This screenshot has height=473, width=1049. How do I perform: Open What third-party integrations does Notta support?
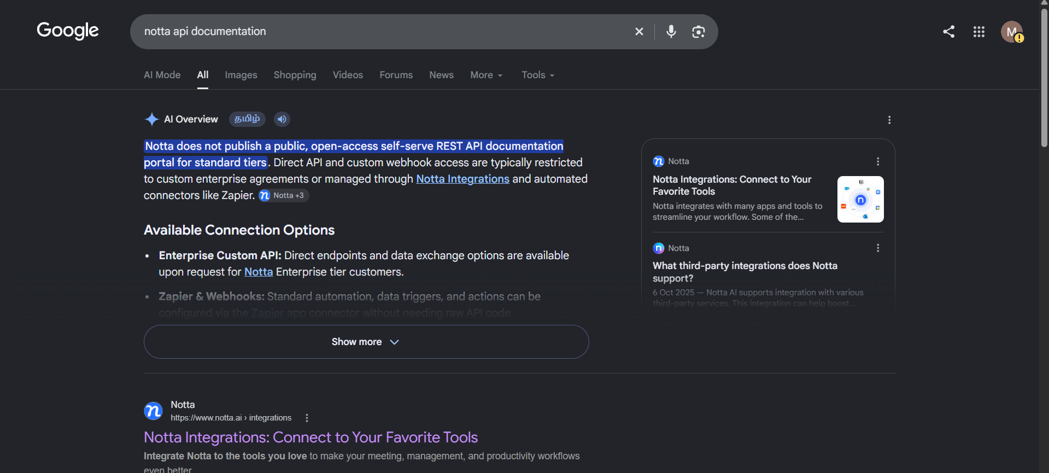pos(745,272)
